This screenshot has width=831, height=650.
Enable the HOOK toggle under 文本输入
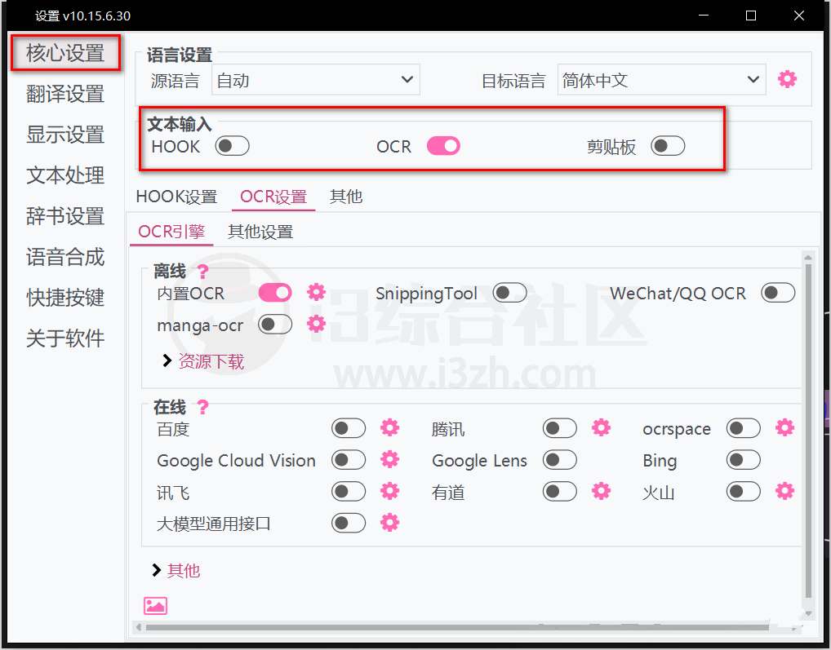point(232,147)
